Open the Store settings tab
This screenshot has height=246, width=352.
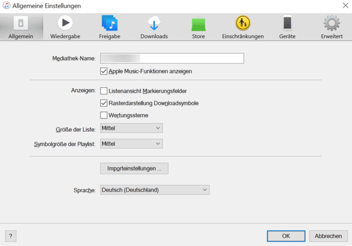point(198,27)
